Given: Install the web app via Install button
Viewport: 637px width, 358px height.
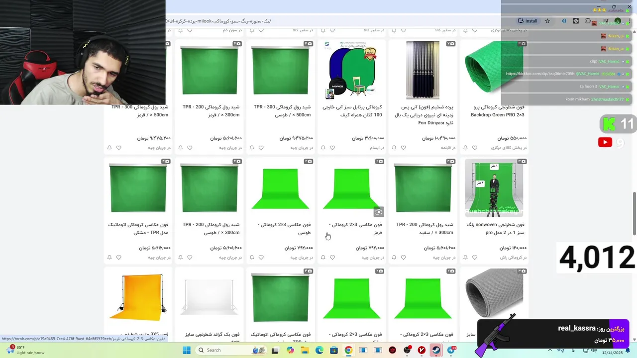Looking at the screenshot, I should 528,21.
